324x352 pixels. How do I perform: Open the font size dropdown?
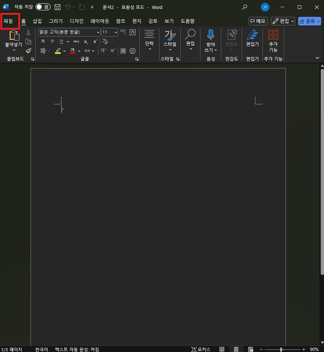[x=116, y=32]
